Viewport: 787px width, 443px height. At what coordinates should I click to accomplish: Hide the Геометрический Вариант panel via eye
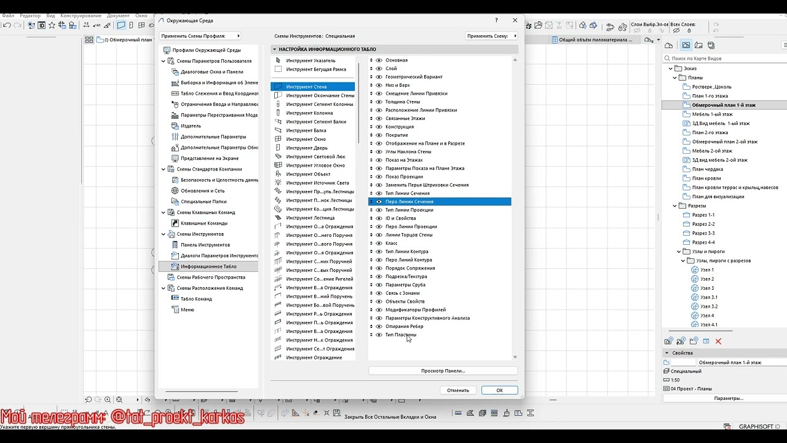point(379,77)
